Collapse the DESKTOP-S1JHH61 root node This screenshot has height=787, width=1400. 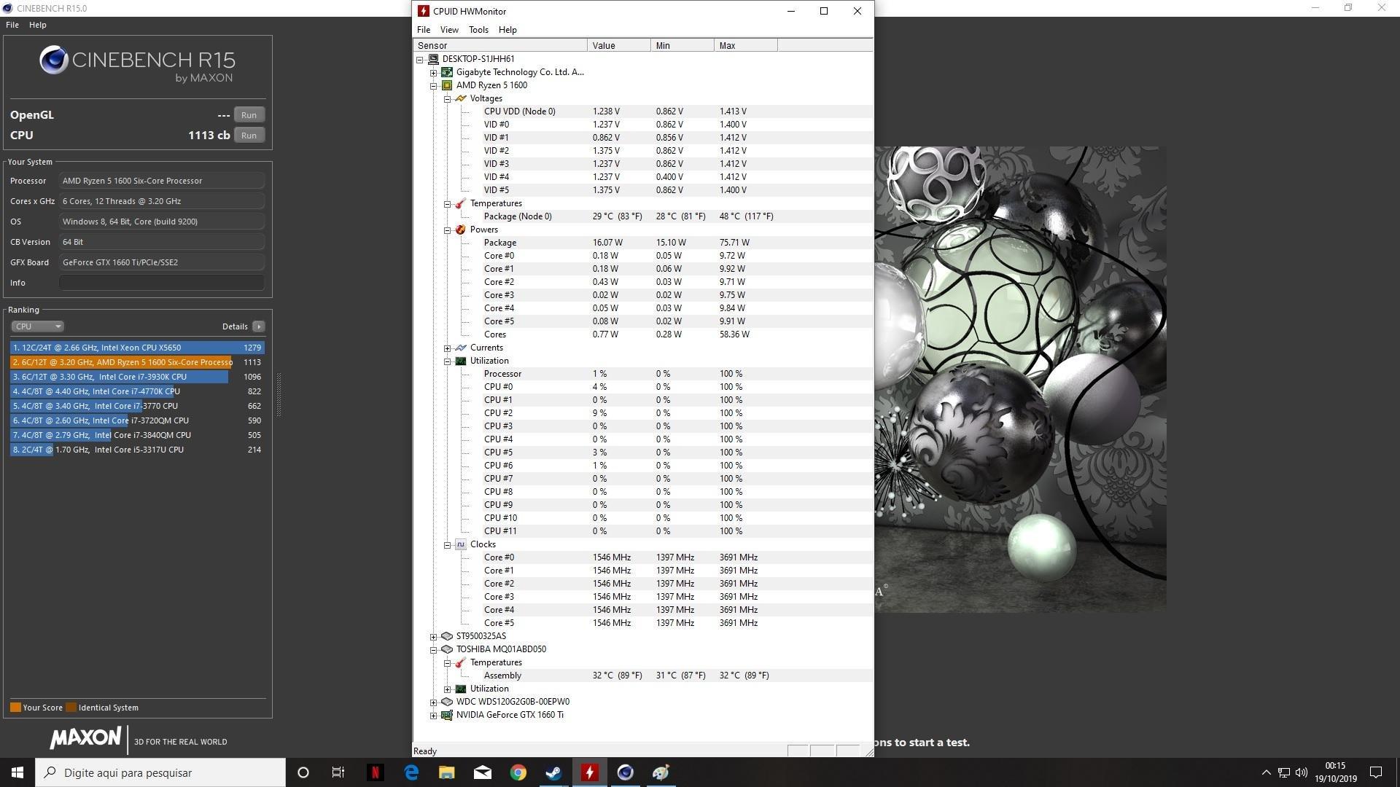point(420,60)
